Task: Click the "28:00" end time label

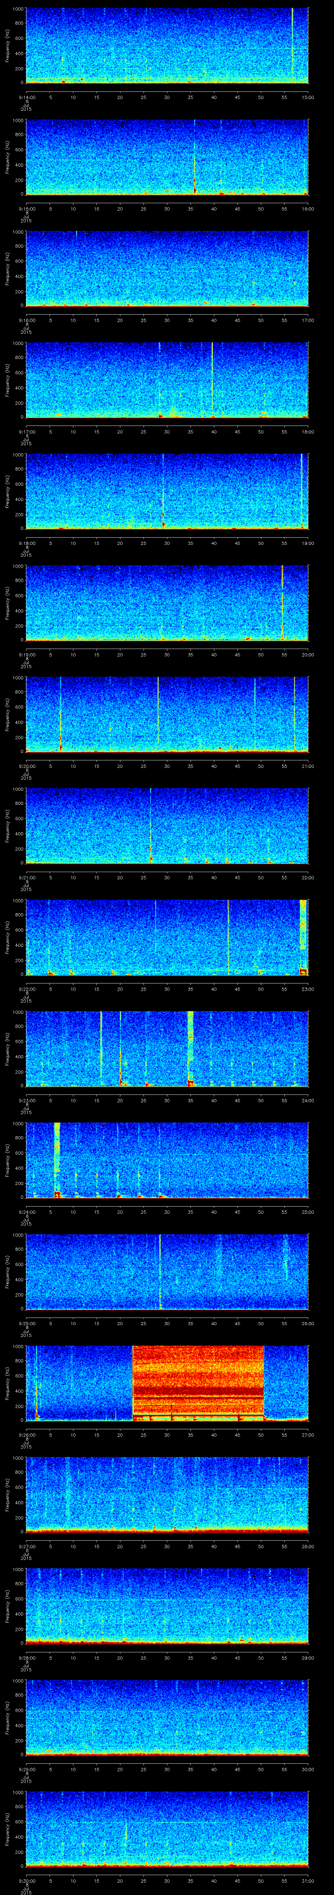Action: (x=308, y=1546)
